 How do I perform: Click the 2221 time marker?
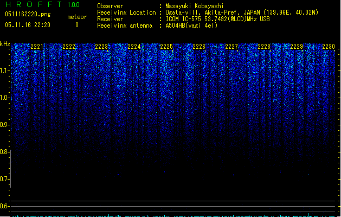pos(37,47)
